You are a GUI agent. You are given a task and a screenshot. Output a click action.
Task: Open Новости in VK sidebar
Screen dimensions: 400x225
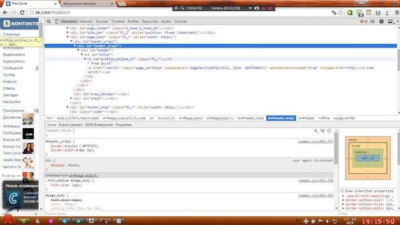pyautogui.click(x=10, y=81)
